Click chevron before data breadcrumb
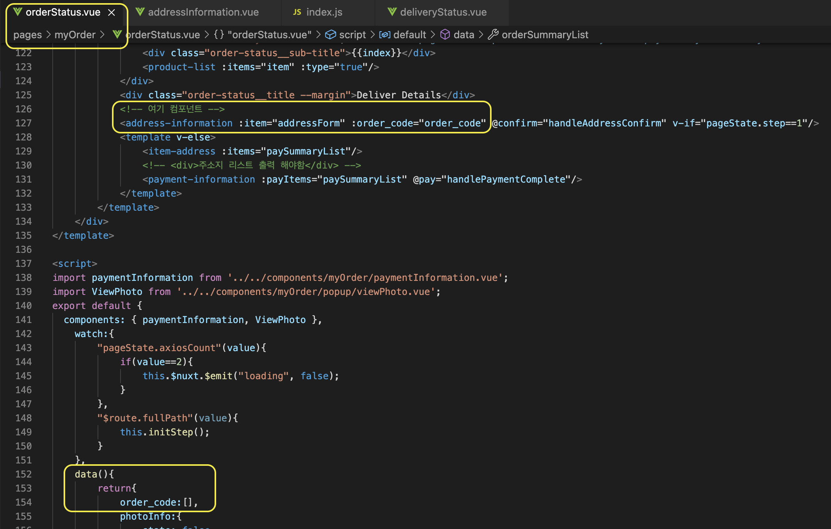This screenshot has width=831, height=529. pyautogui.click(x=433, y=35)
